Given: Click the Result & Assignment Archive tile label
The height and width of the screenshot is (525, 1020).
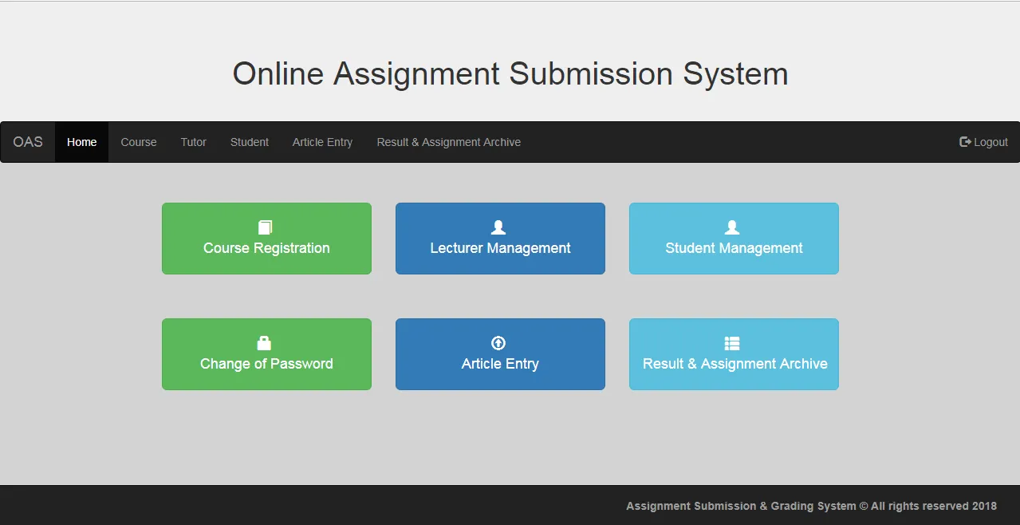Looking at the screenshot, I should (x=734, y=364).
